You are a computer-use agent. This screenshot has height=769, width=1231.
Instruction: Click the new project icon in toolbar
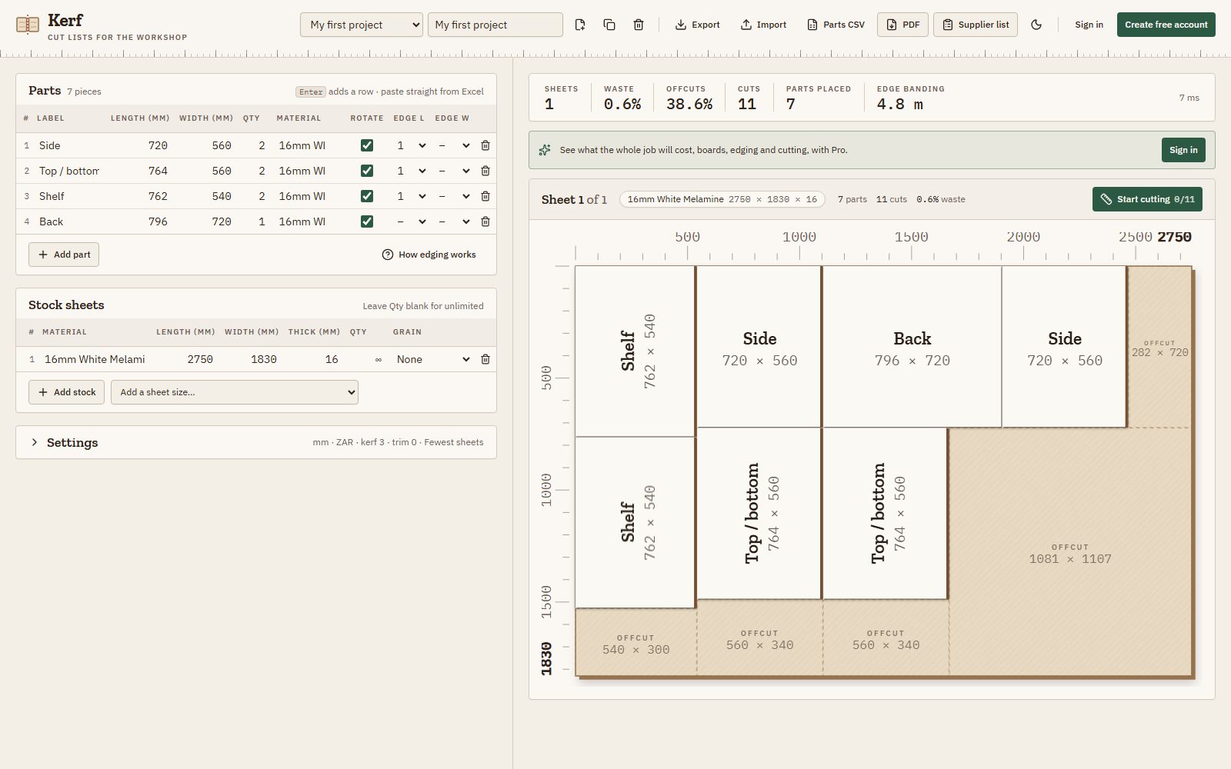coord(580,25)
